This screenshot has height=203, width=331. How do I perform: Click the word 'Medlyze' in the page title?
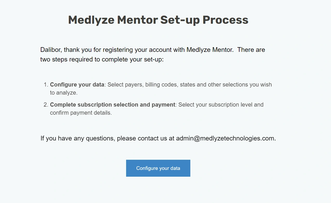pos(91,20)
